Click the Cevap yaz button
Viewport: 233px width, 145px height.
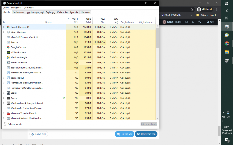(125, 134)
